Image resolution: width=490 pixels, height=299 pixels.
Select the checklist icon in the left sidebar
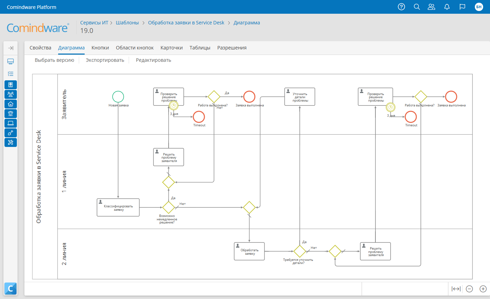point(10,73)
